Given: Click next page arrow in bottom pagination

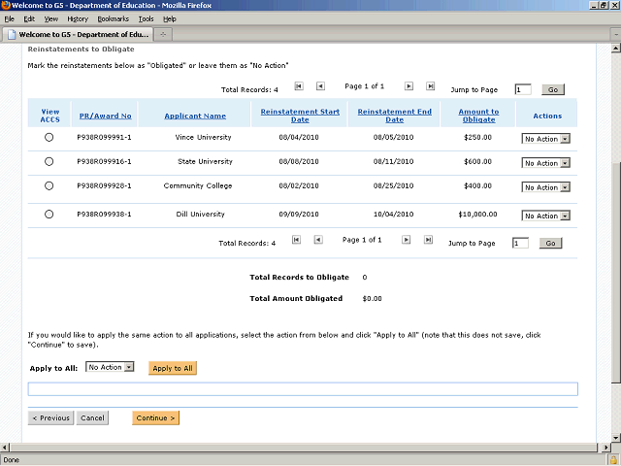Looking at the screenshot, I should [x=409, y=239].
